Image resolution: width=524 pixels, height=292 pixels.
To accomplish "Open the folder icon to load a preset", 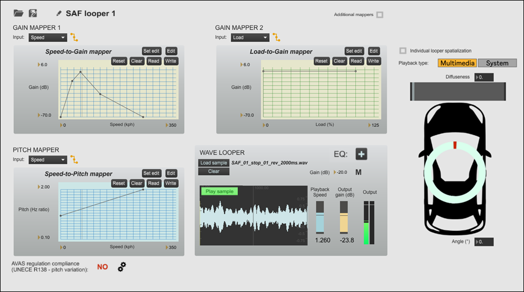I will coord(18,13).
